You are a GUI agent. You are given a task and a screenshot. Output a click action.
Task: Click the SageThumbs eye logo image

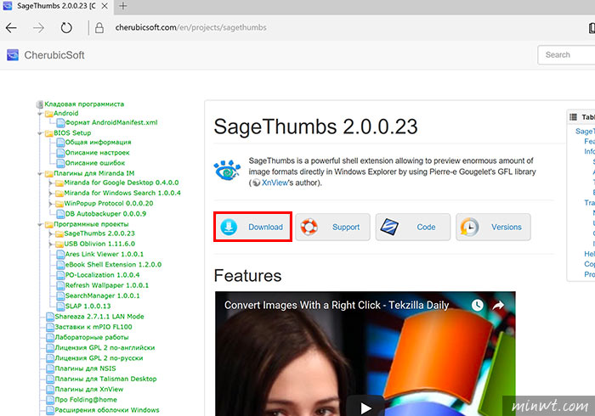(x=227, y=170)
